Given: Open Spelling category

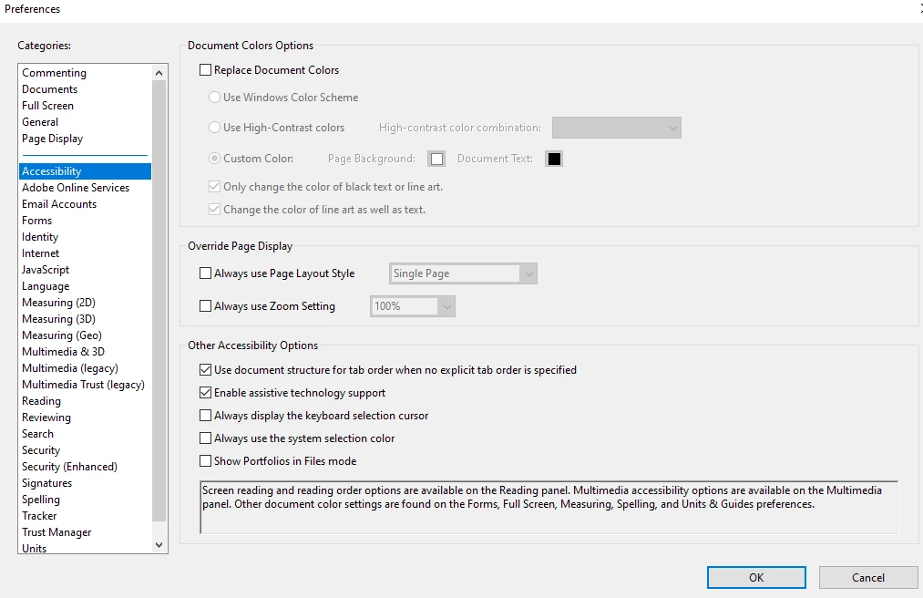Looking at the screenshot, I should (85, 500).
